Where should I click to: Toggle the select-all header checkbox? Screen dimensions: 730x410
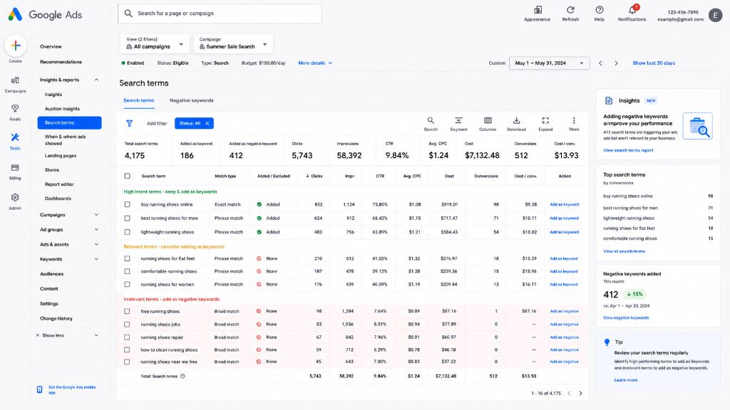pyautogui.click(x=127, y=177)
